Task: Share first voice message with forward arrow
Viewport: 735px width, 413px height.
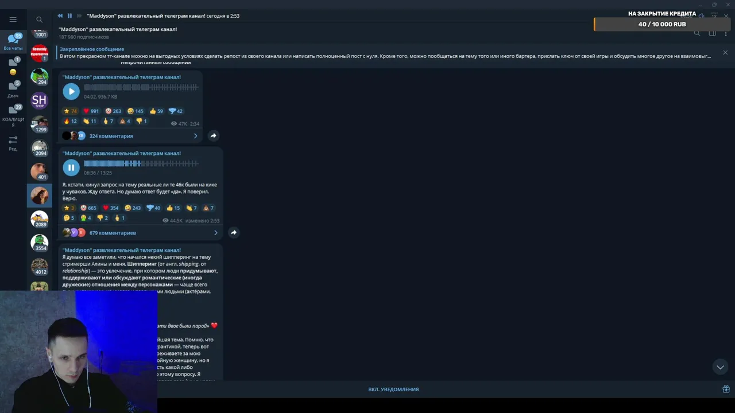Action: pyautogui.click(x=213, y=136)
